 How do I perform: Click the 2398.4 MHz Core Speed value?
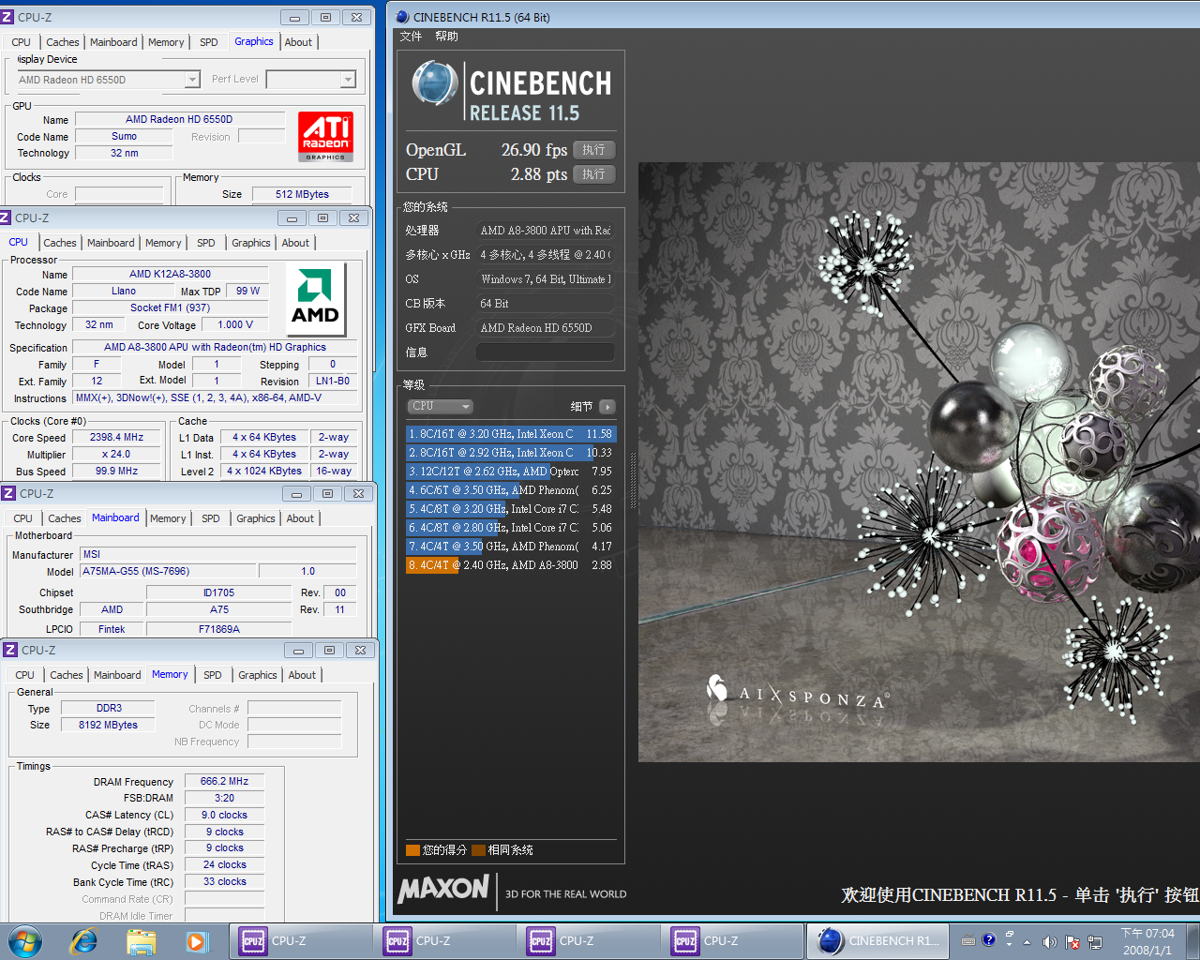click(x=117, y=437)
